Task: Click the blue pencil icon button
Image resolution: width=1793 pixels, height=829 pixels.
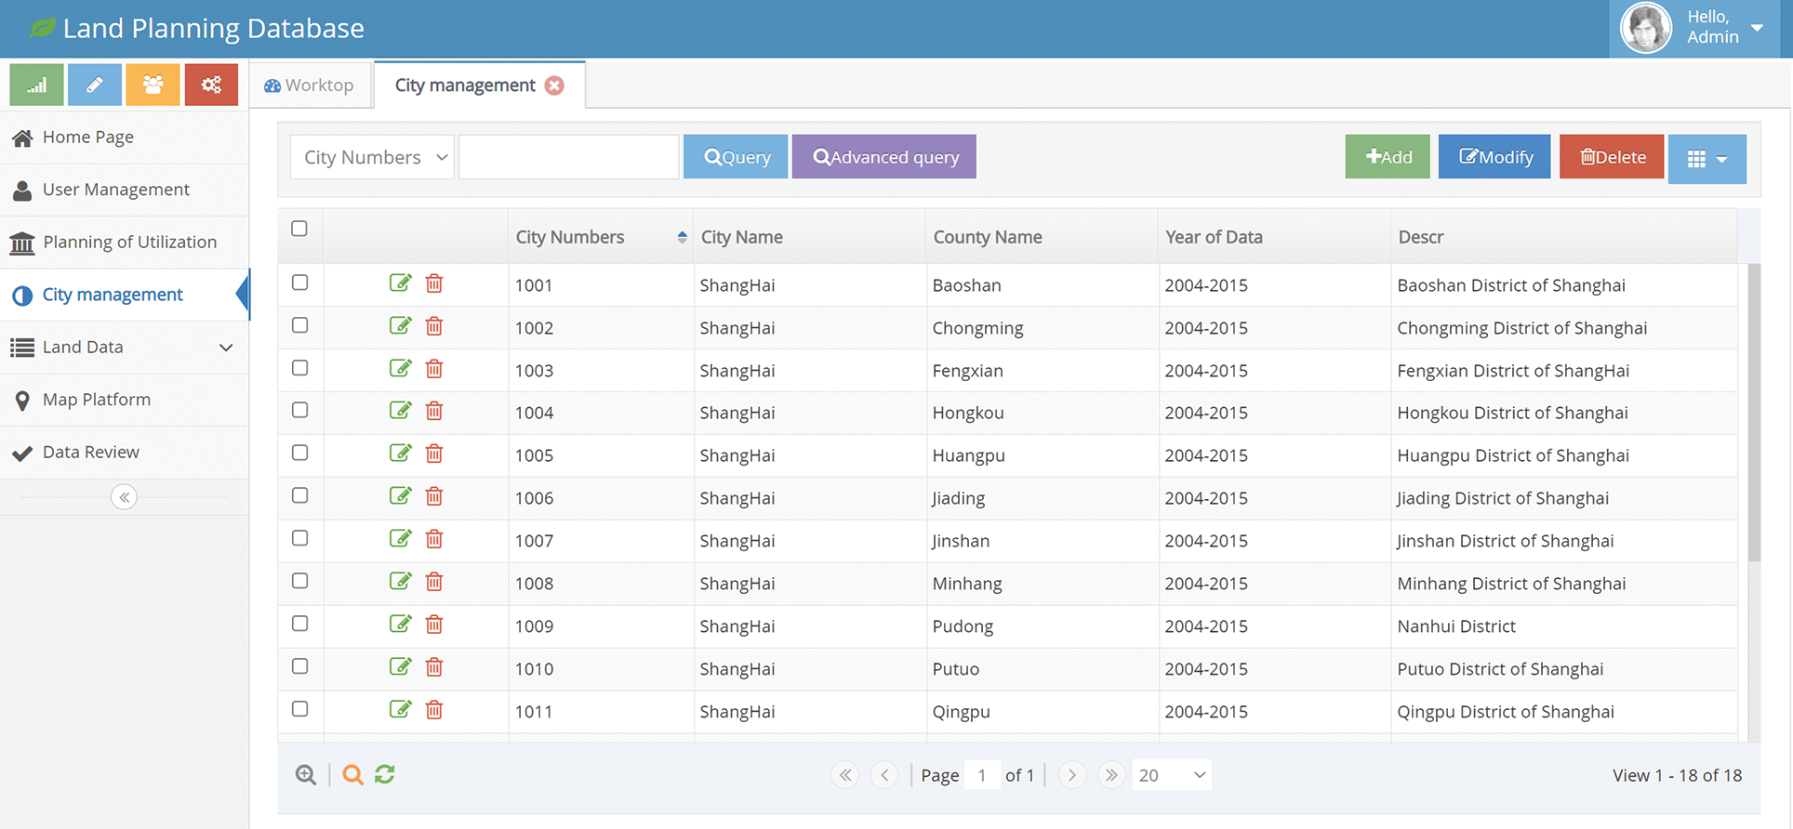Action: (x=95, y=85)
